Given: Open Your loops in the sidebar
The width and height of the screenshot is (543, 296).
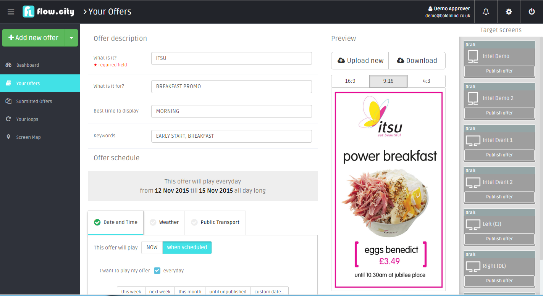Looking at the screenshot, I should [x=40, y=119].
